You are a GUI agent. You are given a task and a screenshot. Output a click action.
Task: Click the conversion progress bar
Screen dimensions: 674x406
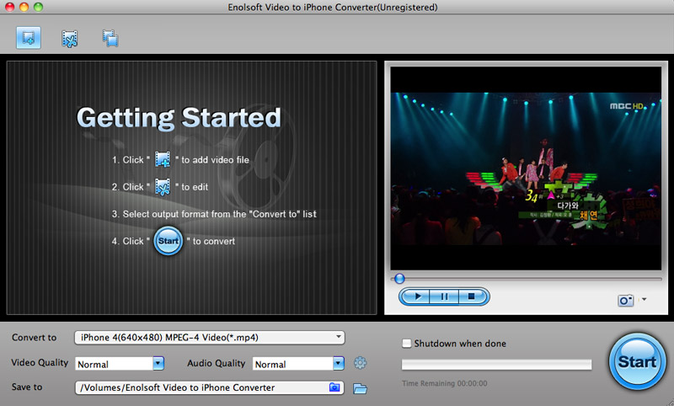point(496,365)
